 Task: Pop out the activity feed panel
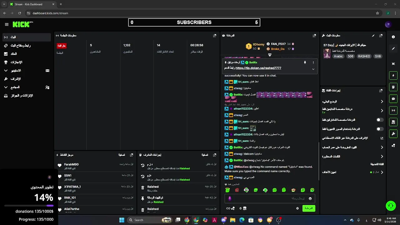pyautogui.click(x=132, y=155)
